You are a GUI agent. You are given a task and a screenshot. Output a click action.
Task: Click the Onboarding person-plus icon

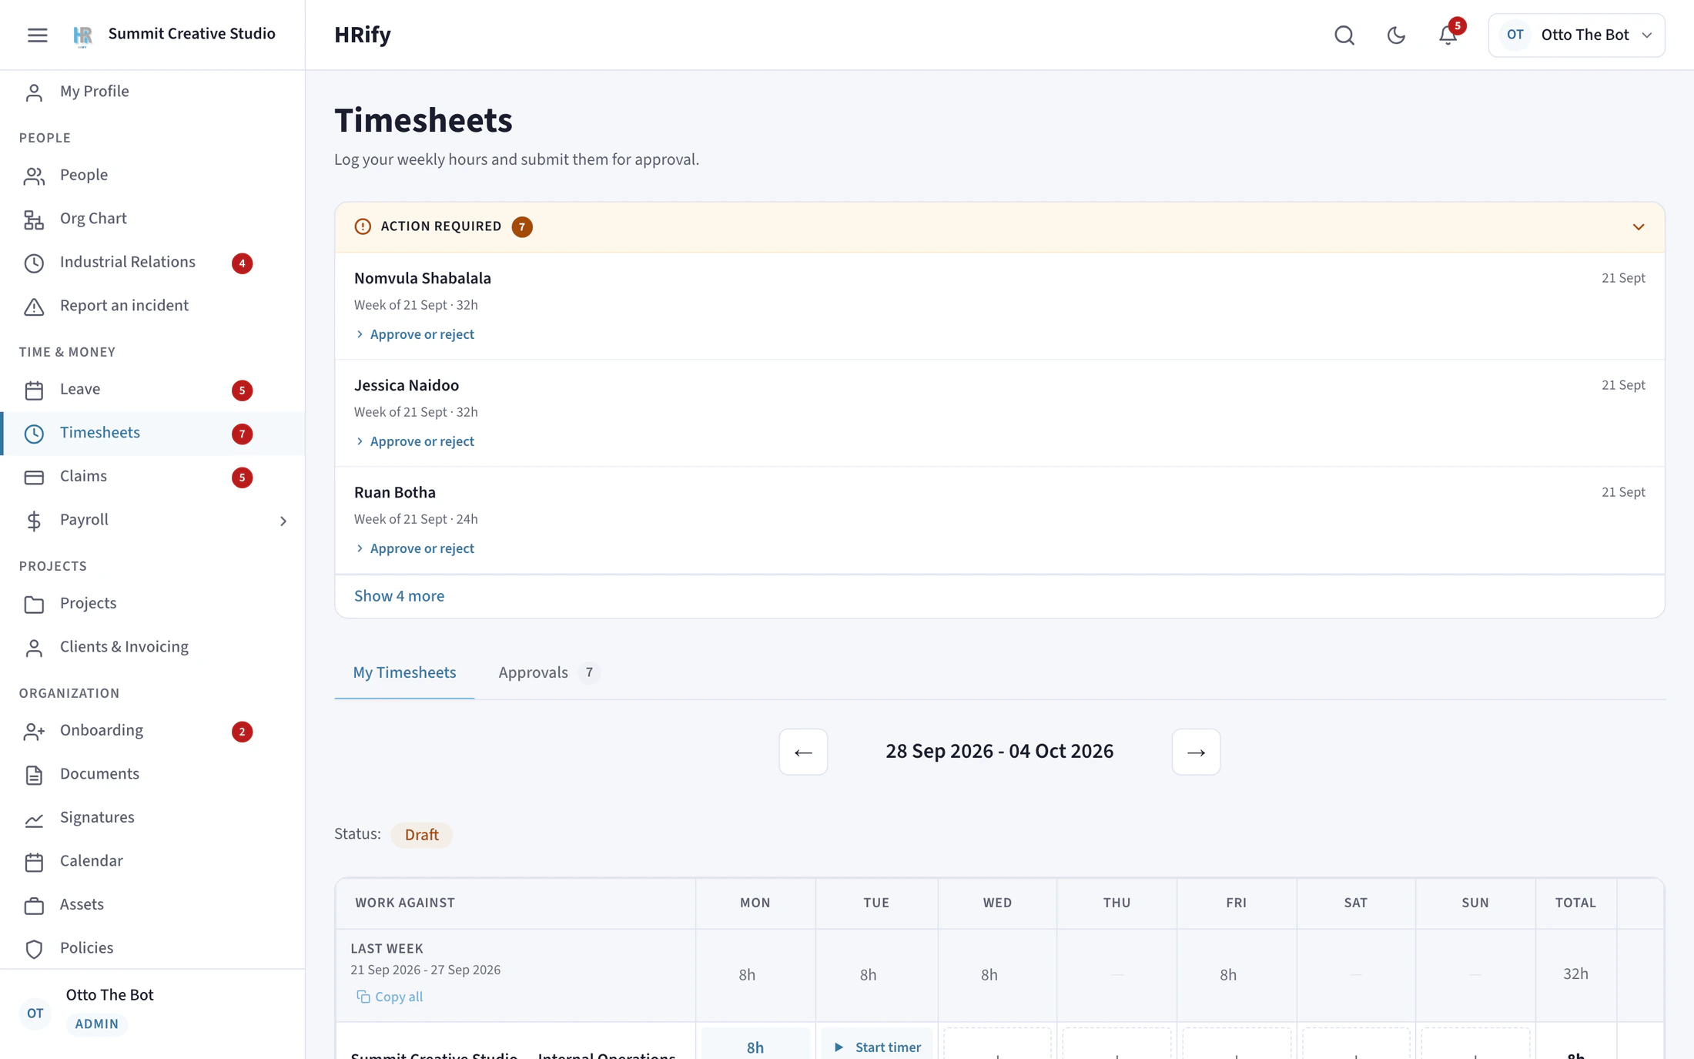[34, 732]
